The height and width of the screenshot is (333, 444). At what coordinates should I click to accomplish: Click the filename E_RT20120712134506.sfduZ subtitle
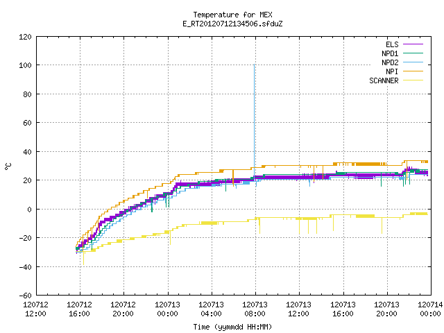232,24
